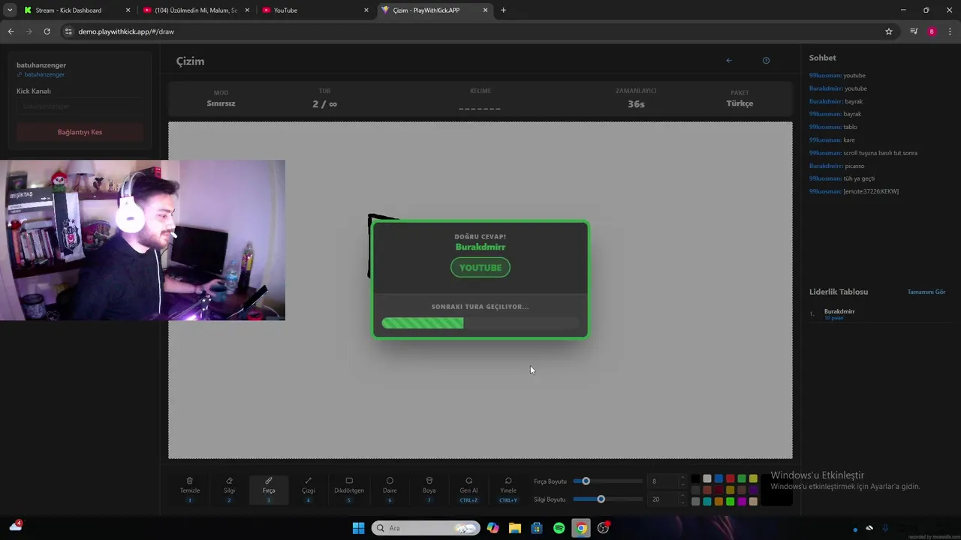Click the Yinele redo tool
The height and width of the screenshot is (540, 961).
click(508, 490)
